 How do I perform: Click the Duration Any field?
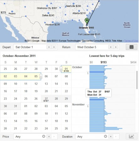[97, 136]
